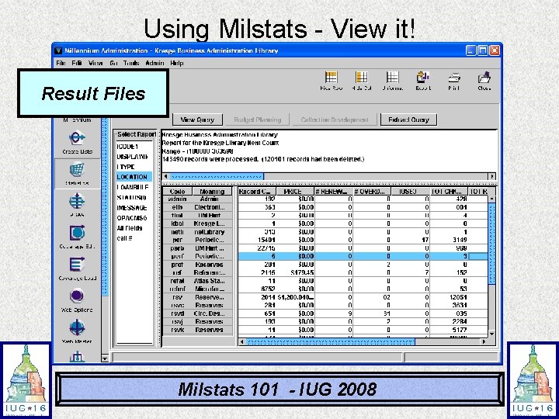Click the Meaning column header

pyautogui.click(x=212, y=192)
